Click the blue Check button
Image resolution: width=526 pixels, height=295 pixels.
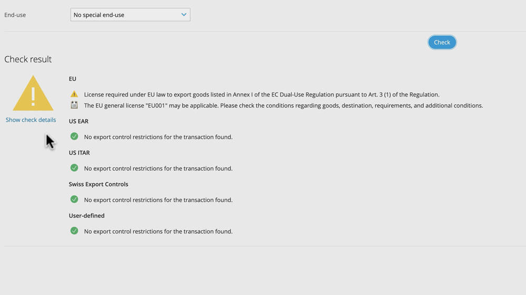pyautogui.click(x=442, y=42)
